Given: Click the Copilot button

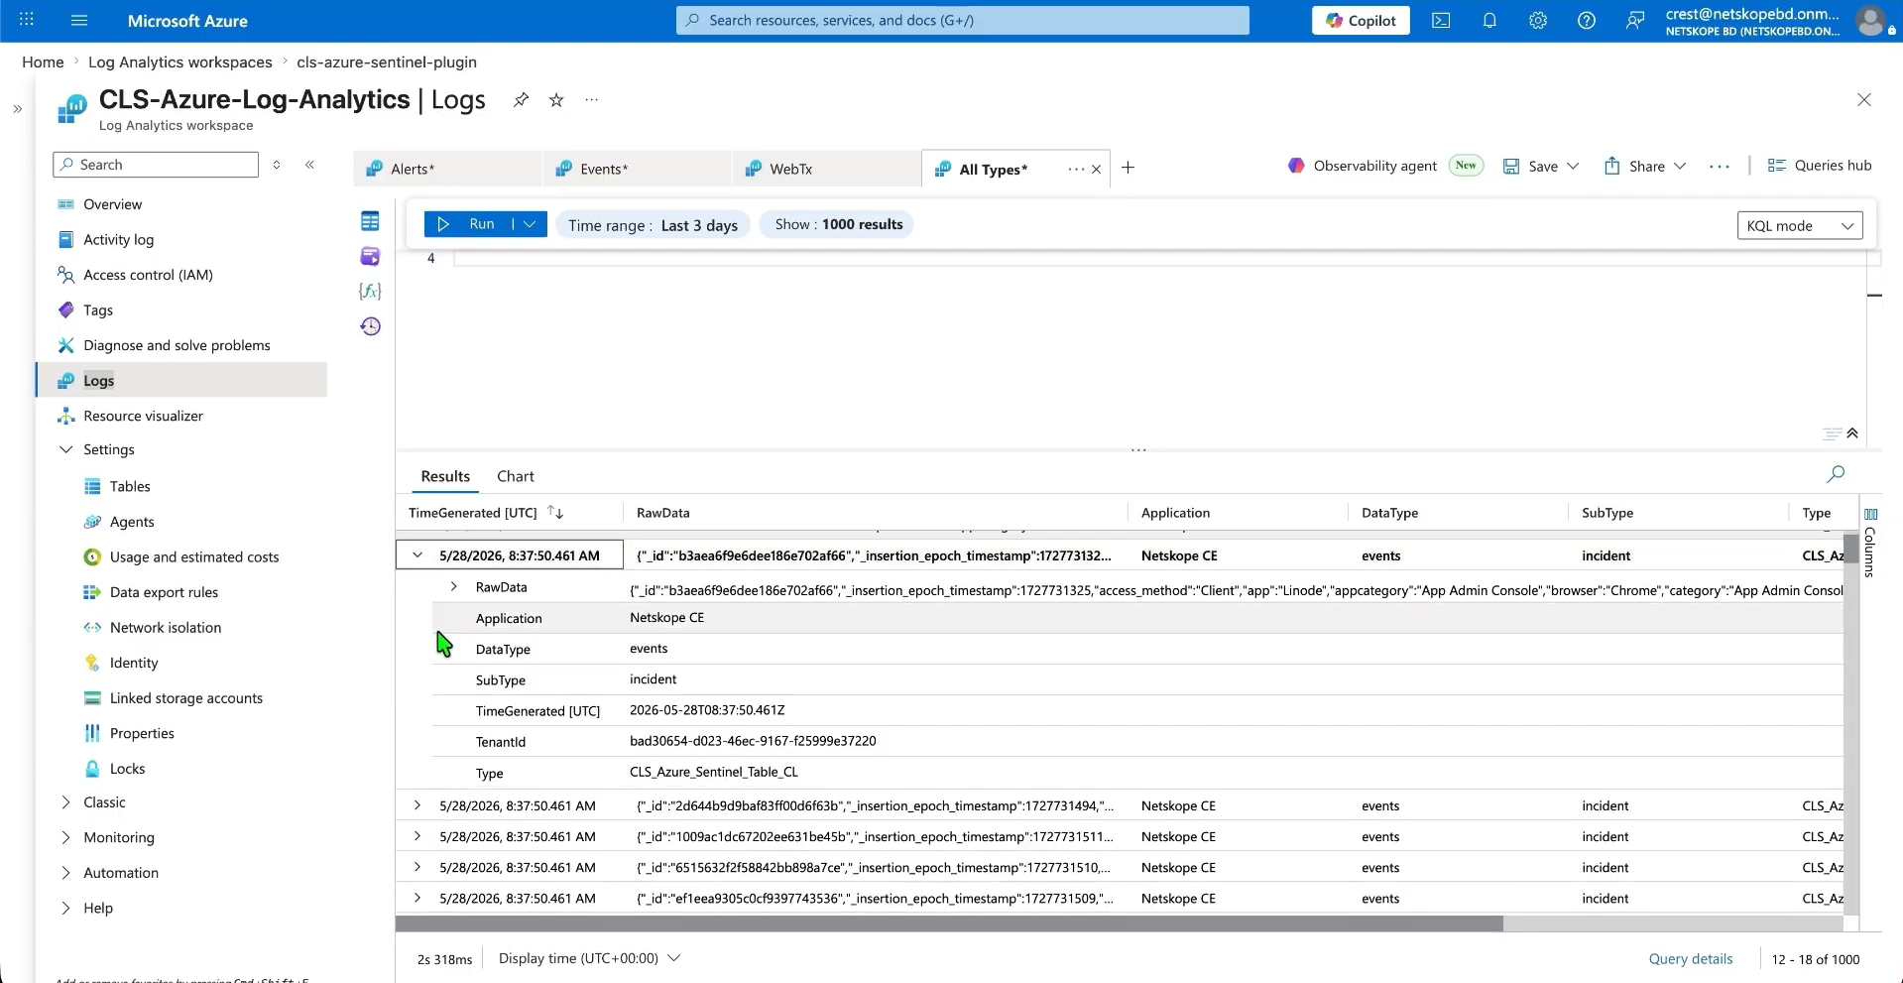Looking at the screenshot, I should coord(1361,20).
